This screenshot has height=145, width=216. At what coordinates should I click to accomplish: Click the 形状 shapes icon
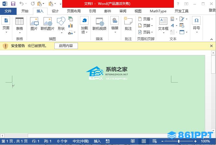coord(61,21)
